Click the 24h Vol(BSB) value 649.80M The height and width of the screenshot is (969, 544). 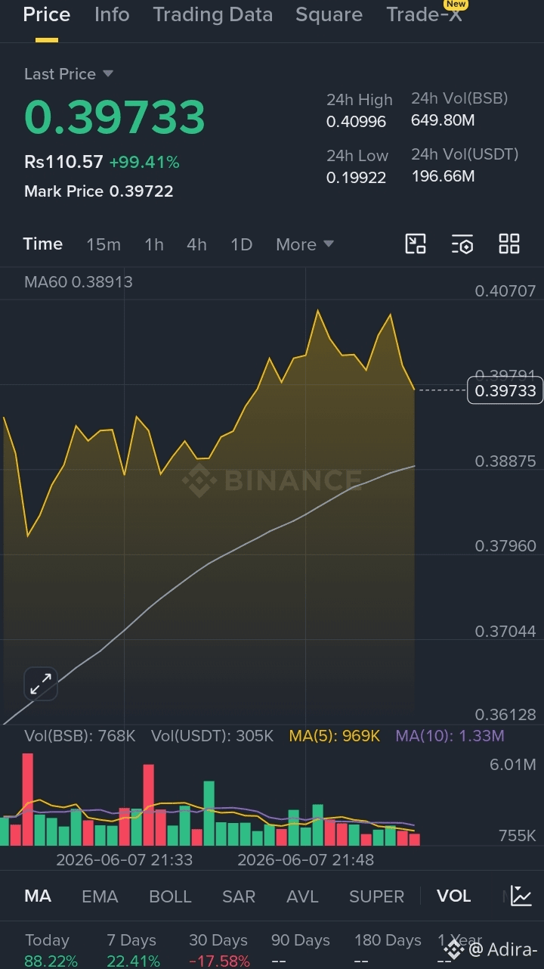pos(443,120)
